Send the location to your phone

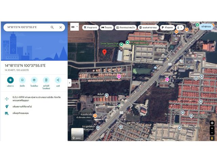click(x=46, y=80)
